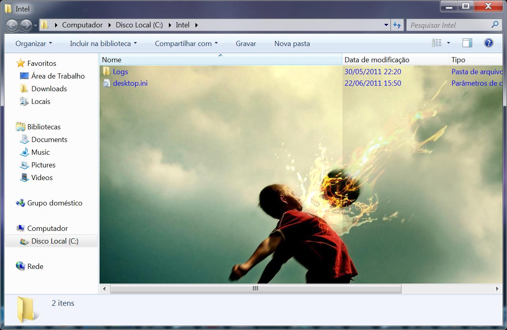This screenshot has width=507, height=330.
Task: Go back using the Back arrow button
Action: (x=12, y=25)
